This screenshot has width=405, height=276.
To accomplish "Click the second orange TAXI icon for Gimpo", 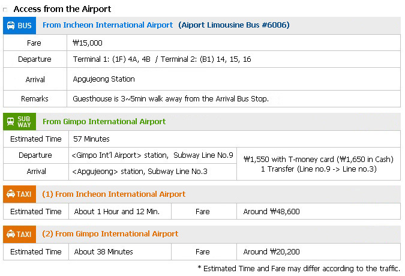I will click(x=19, y=234).
